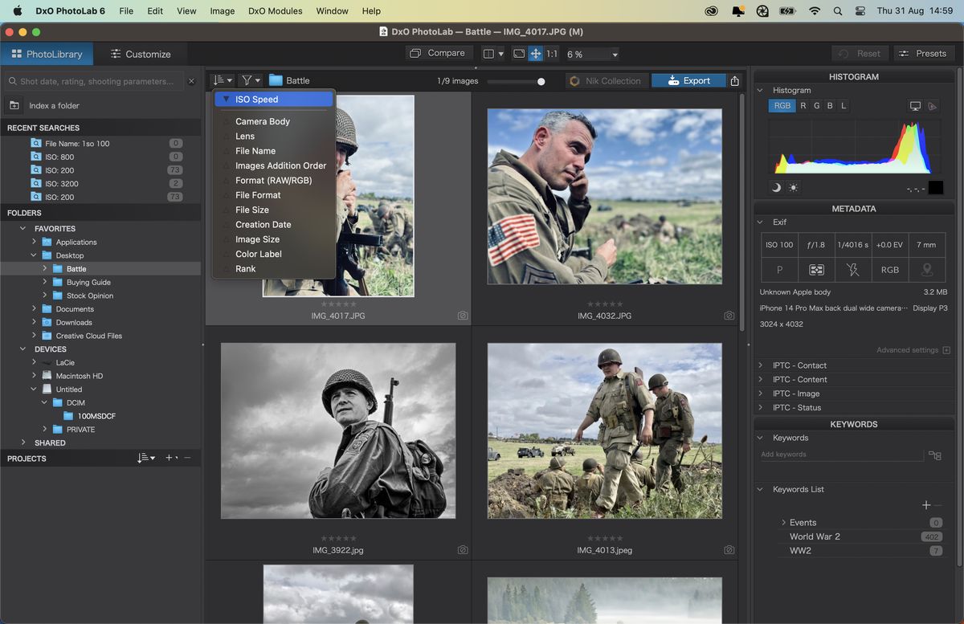Screen dimensions: 964x624
Task: Show only the B histogram channel
Action: coord(830,106)
